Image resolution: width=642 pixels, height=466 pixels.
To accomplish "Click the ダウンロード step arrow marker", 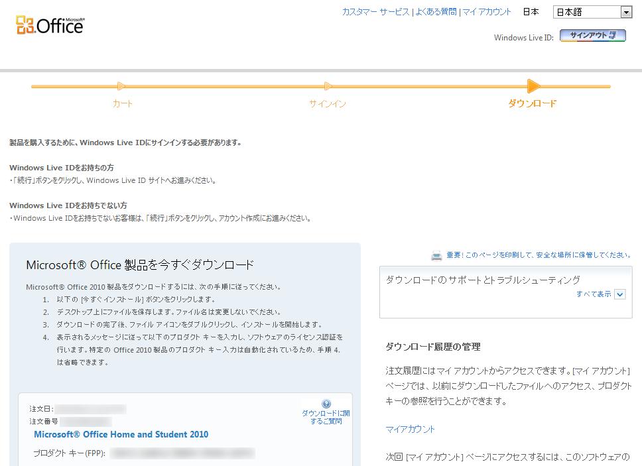I will [533, 86].
